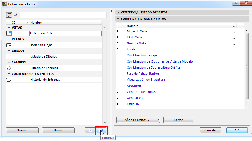Image resolution: width=252 pixels, height=141 pixels.
Task: Expand CRITERIOS / LISTADO DE VISTAS panel
Action: coord(118,12)
